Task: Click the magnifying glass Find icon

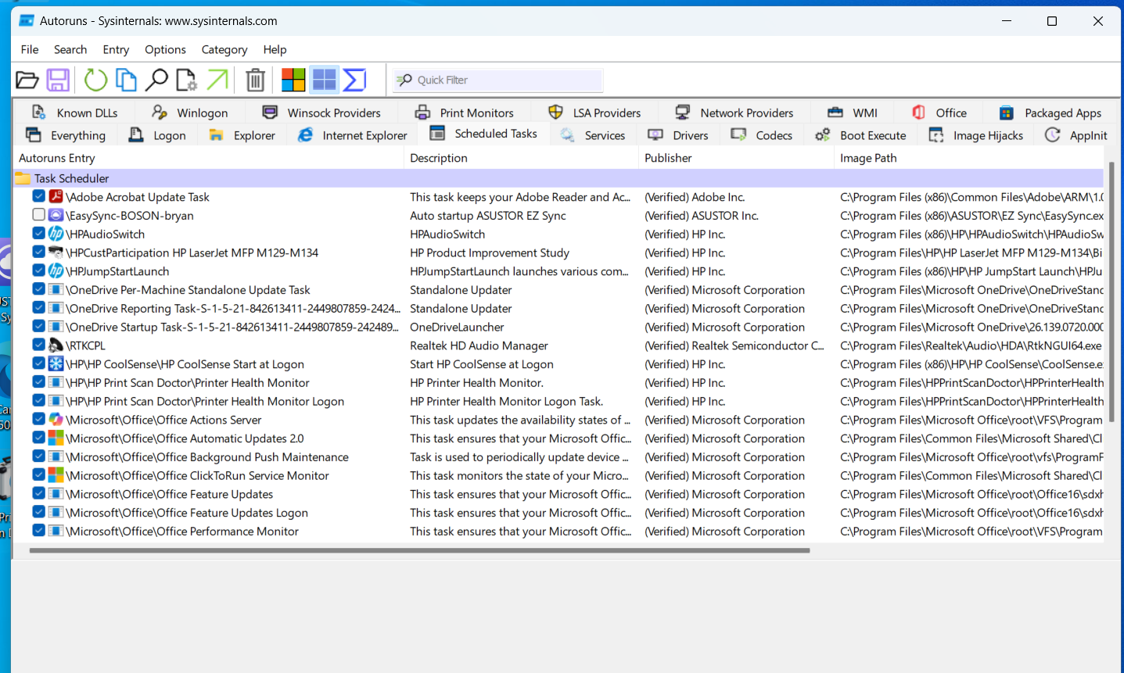Action: point(156,80)
